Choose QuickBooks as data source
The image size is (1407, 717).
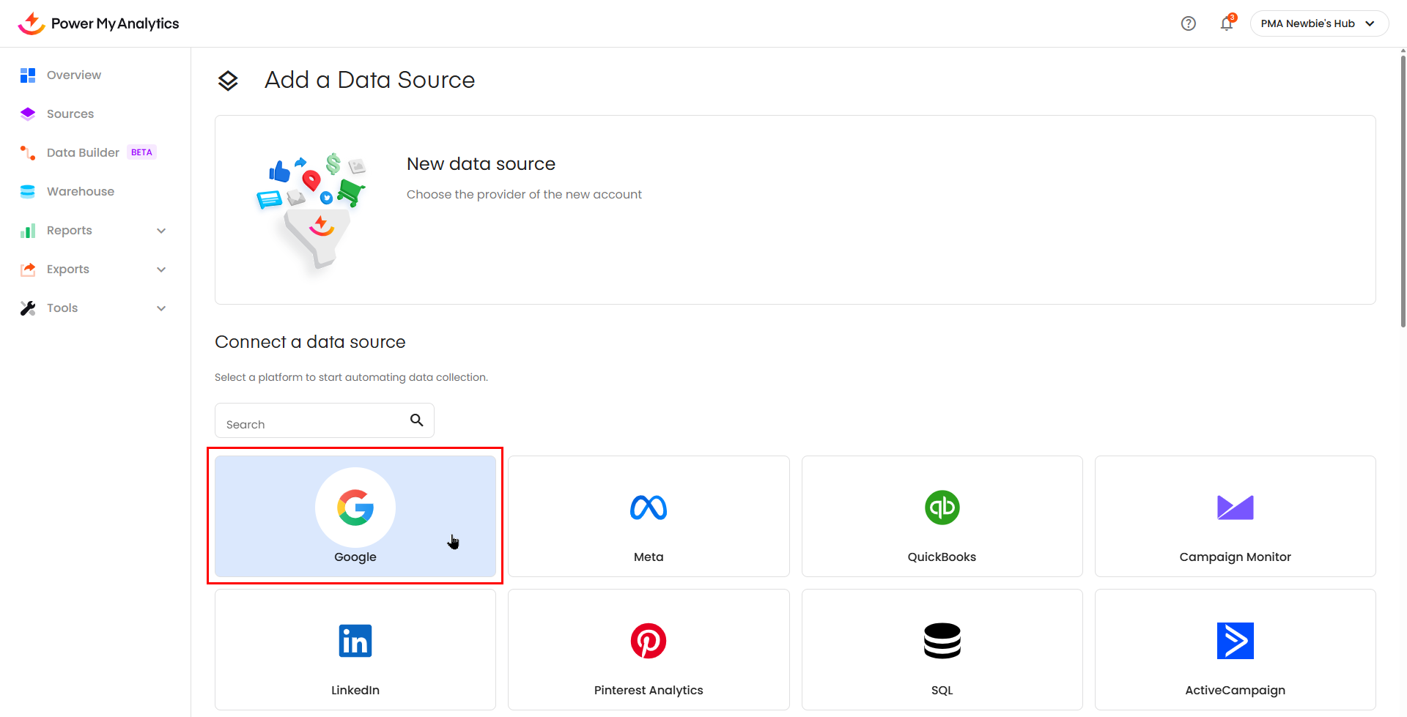click(x=942, y=516)
